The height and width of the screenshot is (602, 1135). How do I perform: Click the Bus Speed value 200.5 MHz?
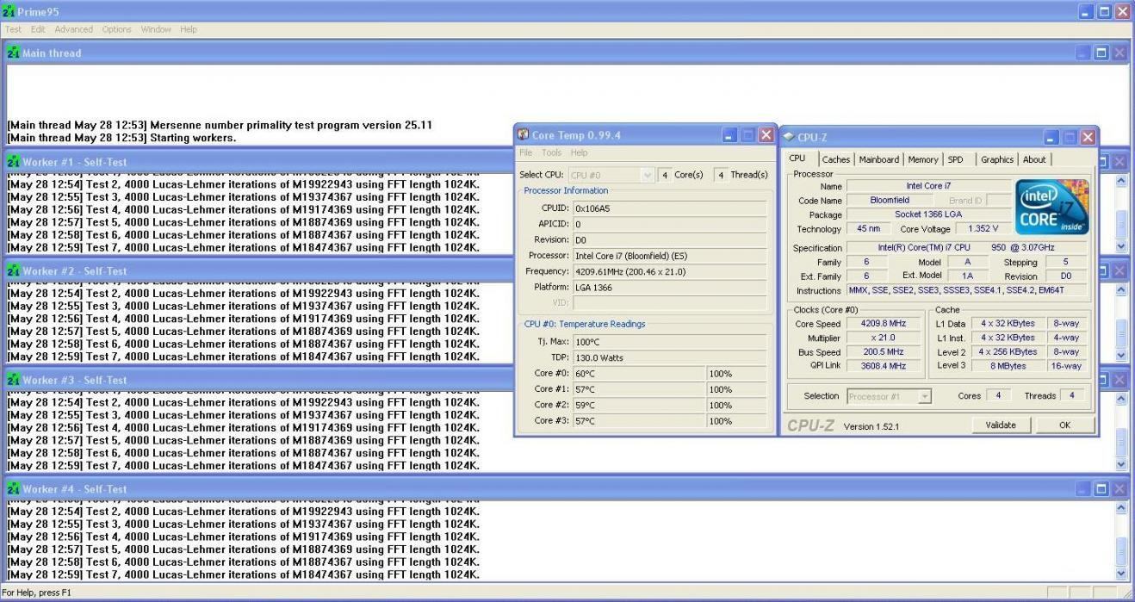[x=884, y=352]
